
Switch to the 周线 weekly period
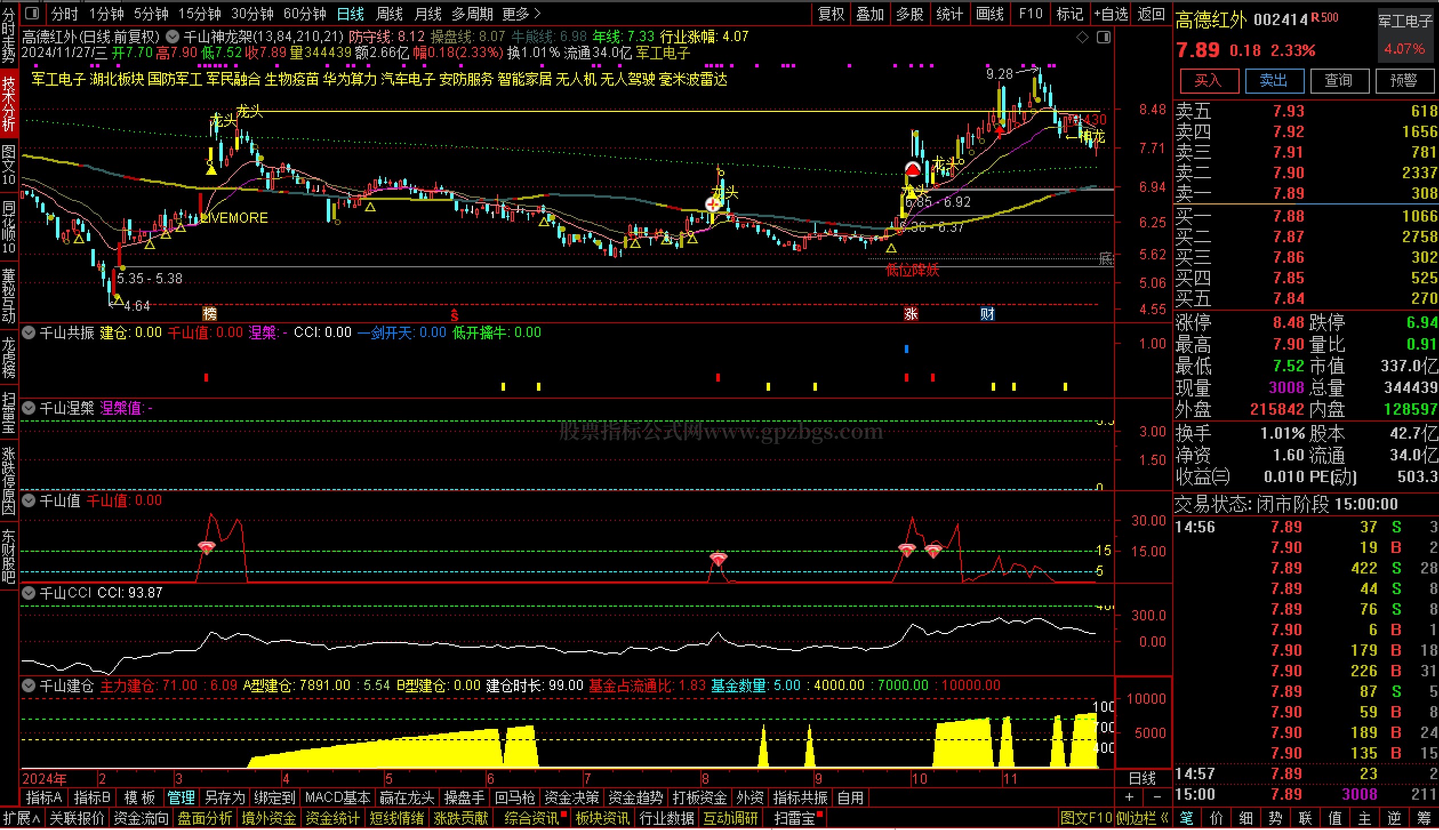pos(390,14)
